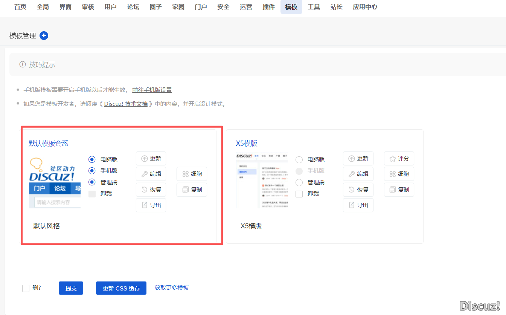This screenshot has height=315, width=506.
Task: Click 恢复 for 默认模板套系
Action: pyautogui.click(x=151, y=190)
